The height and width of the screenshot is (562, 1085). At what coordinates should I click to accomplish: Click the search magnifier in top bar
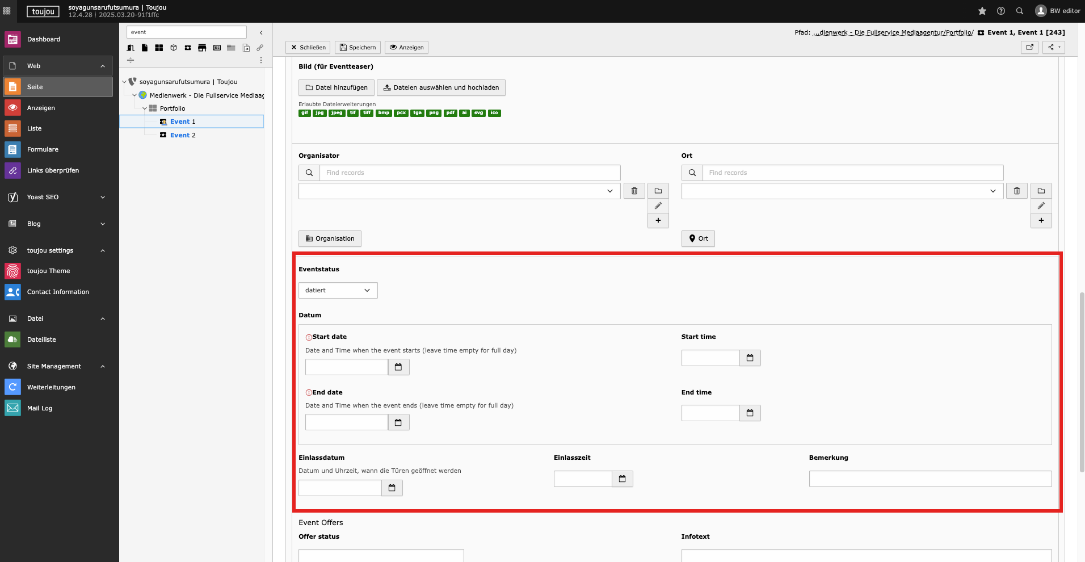1020,11
